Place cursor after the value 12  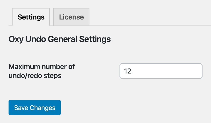[132, 71]
